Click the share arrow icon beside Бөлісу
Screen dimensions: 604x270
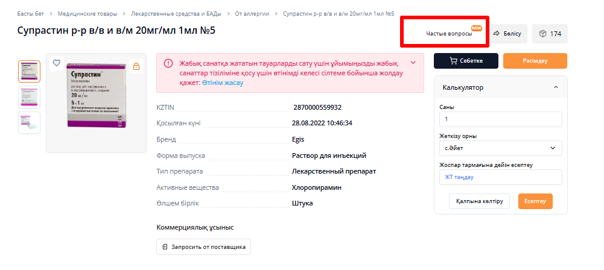pos(497,34)
